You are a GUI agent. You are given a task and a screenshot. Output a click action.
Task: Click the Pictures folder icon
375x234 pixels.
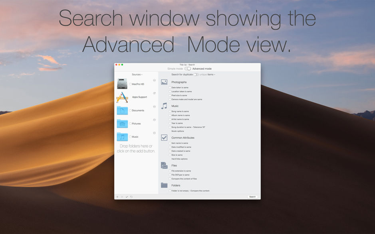tap(122, 124)
